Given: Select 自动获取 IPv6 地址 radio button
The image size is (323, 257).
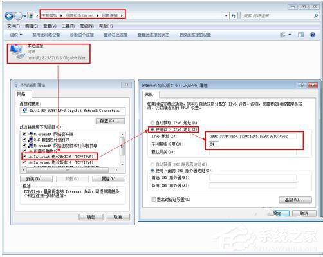Looking at the screenshot, I should pyautogui.click(x=152, y=123).
